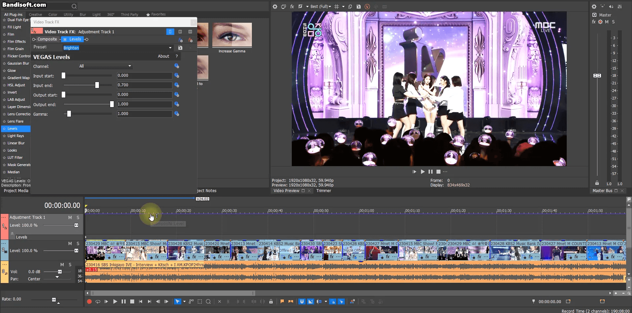Open Favorites plug-ins tab
This screenshot has height=313, width=632.
pos(156,14)
